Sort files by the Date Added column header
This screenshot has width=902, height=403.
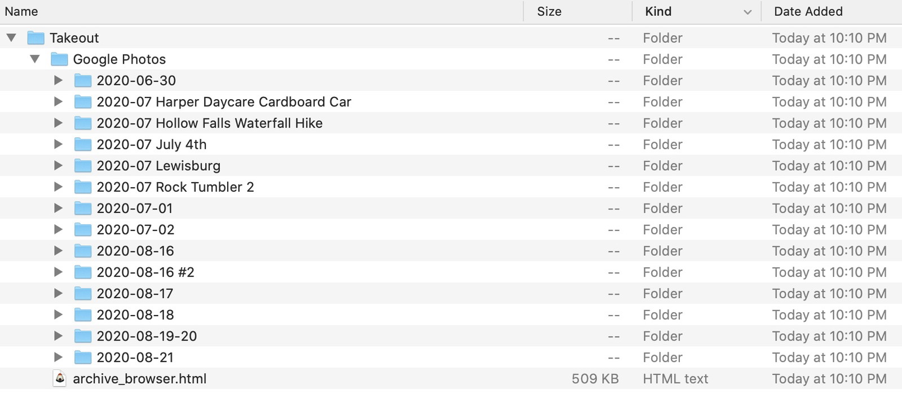click(808, 11)
